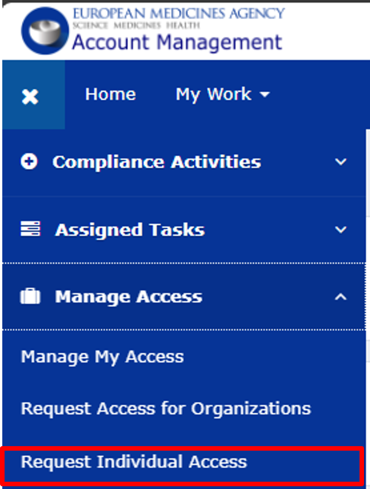The width and height of the screenshot is (370, 489).
Task: Click the European Medicines Agency header text
Action: tap(178, 13)
